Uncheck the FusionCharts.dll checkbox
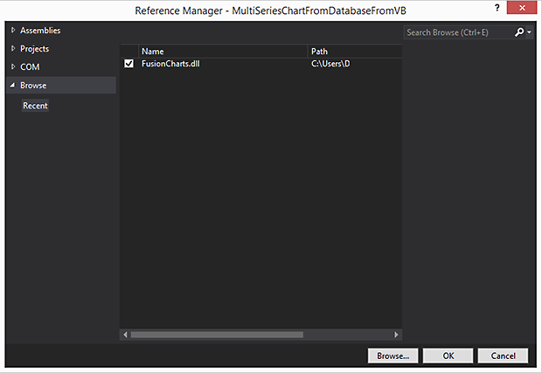This screenshot has height=373, width=542. click(x=129, y=64)
